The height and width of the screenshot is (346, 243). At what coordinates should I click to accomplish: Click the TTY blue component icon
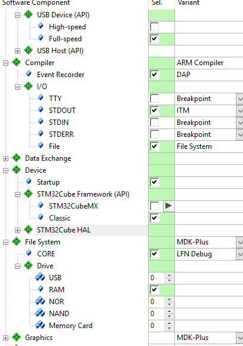(x=41, y=97)
